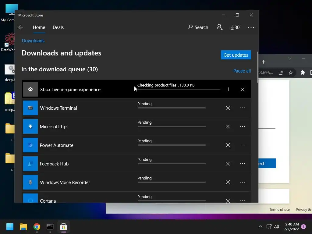The image size is (312, 234).
Task: Open Search in Microsoft Store
Action: coord(198,27)
